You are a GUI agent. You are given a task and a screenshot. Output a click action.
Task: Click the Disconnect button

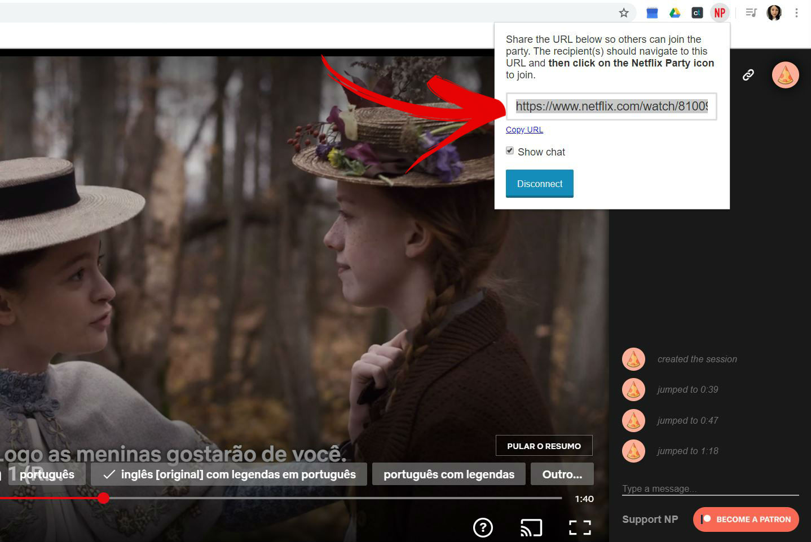[x=540, y=184]
